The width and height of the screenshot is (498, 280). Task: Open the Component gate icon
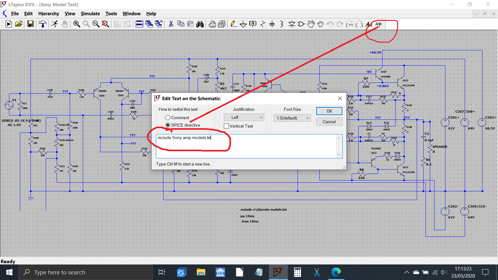[x=301, y=24]
